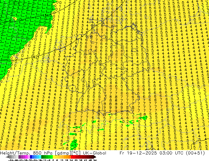
Task: Click the 142 geopotential contour label
Action: [35, 57]
